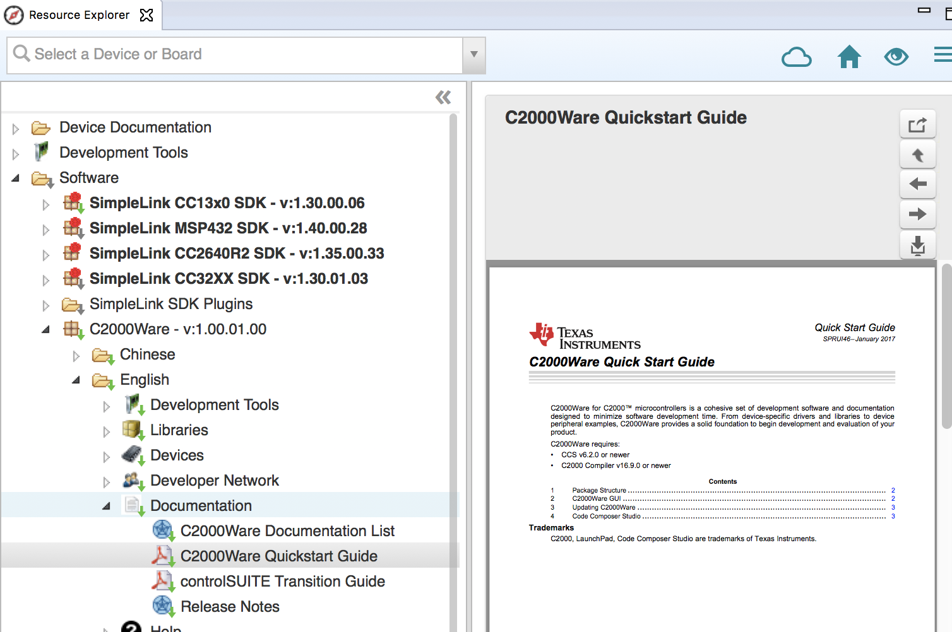Click the Resource Explorer compass icon
Viewport: 952px width, 632px height.
point(14,15)
